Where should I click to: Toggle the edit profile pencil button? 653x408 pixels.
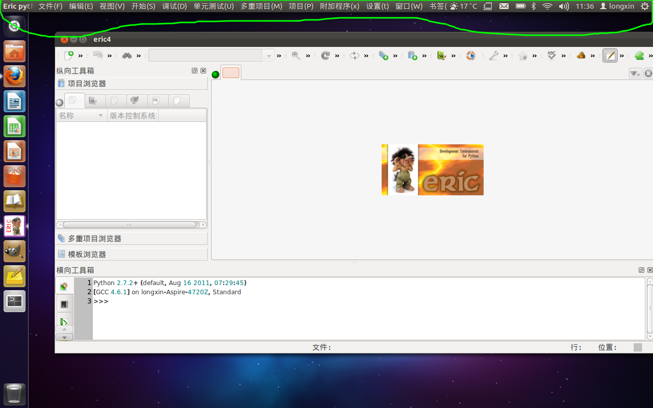pyautogui.click(x=610, y=56)
